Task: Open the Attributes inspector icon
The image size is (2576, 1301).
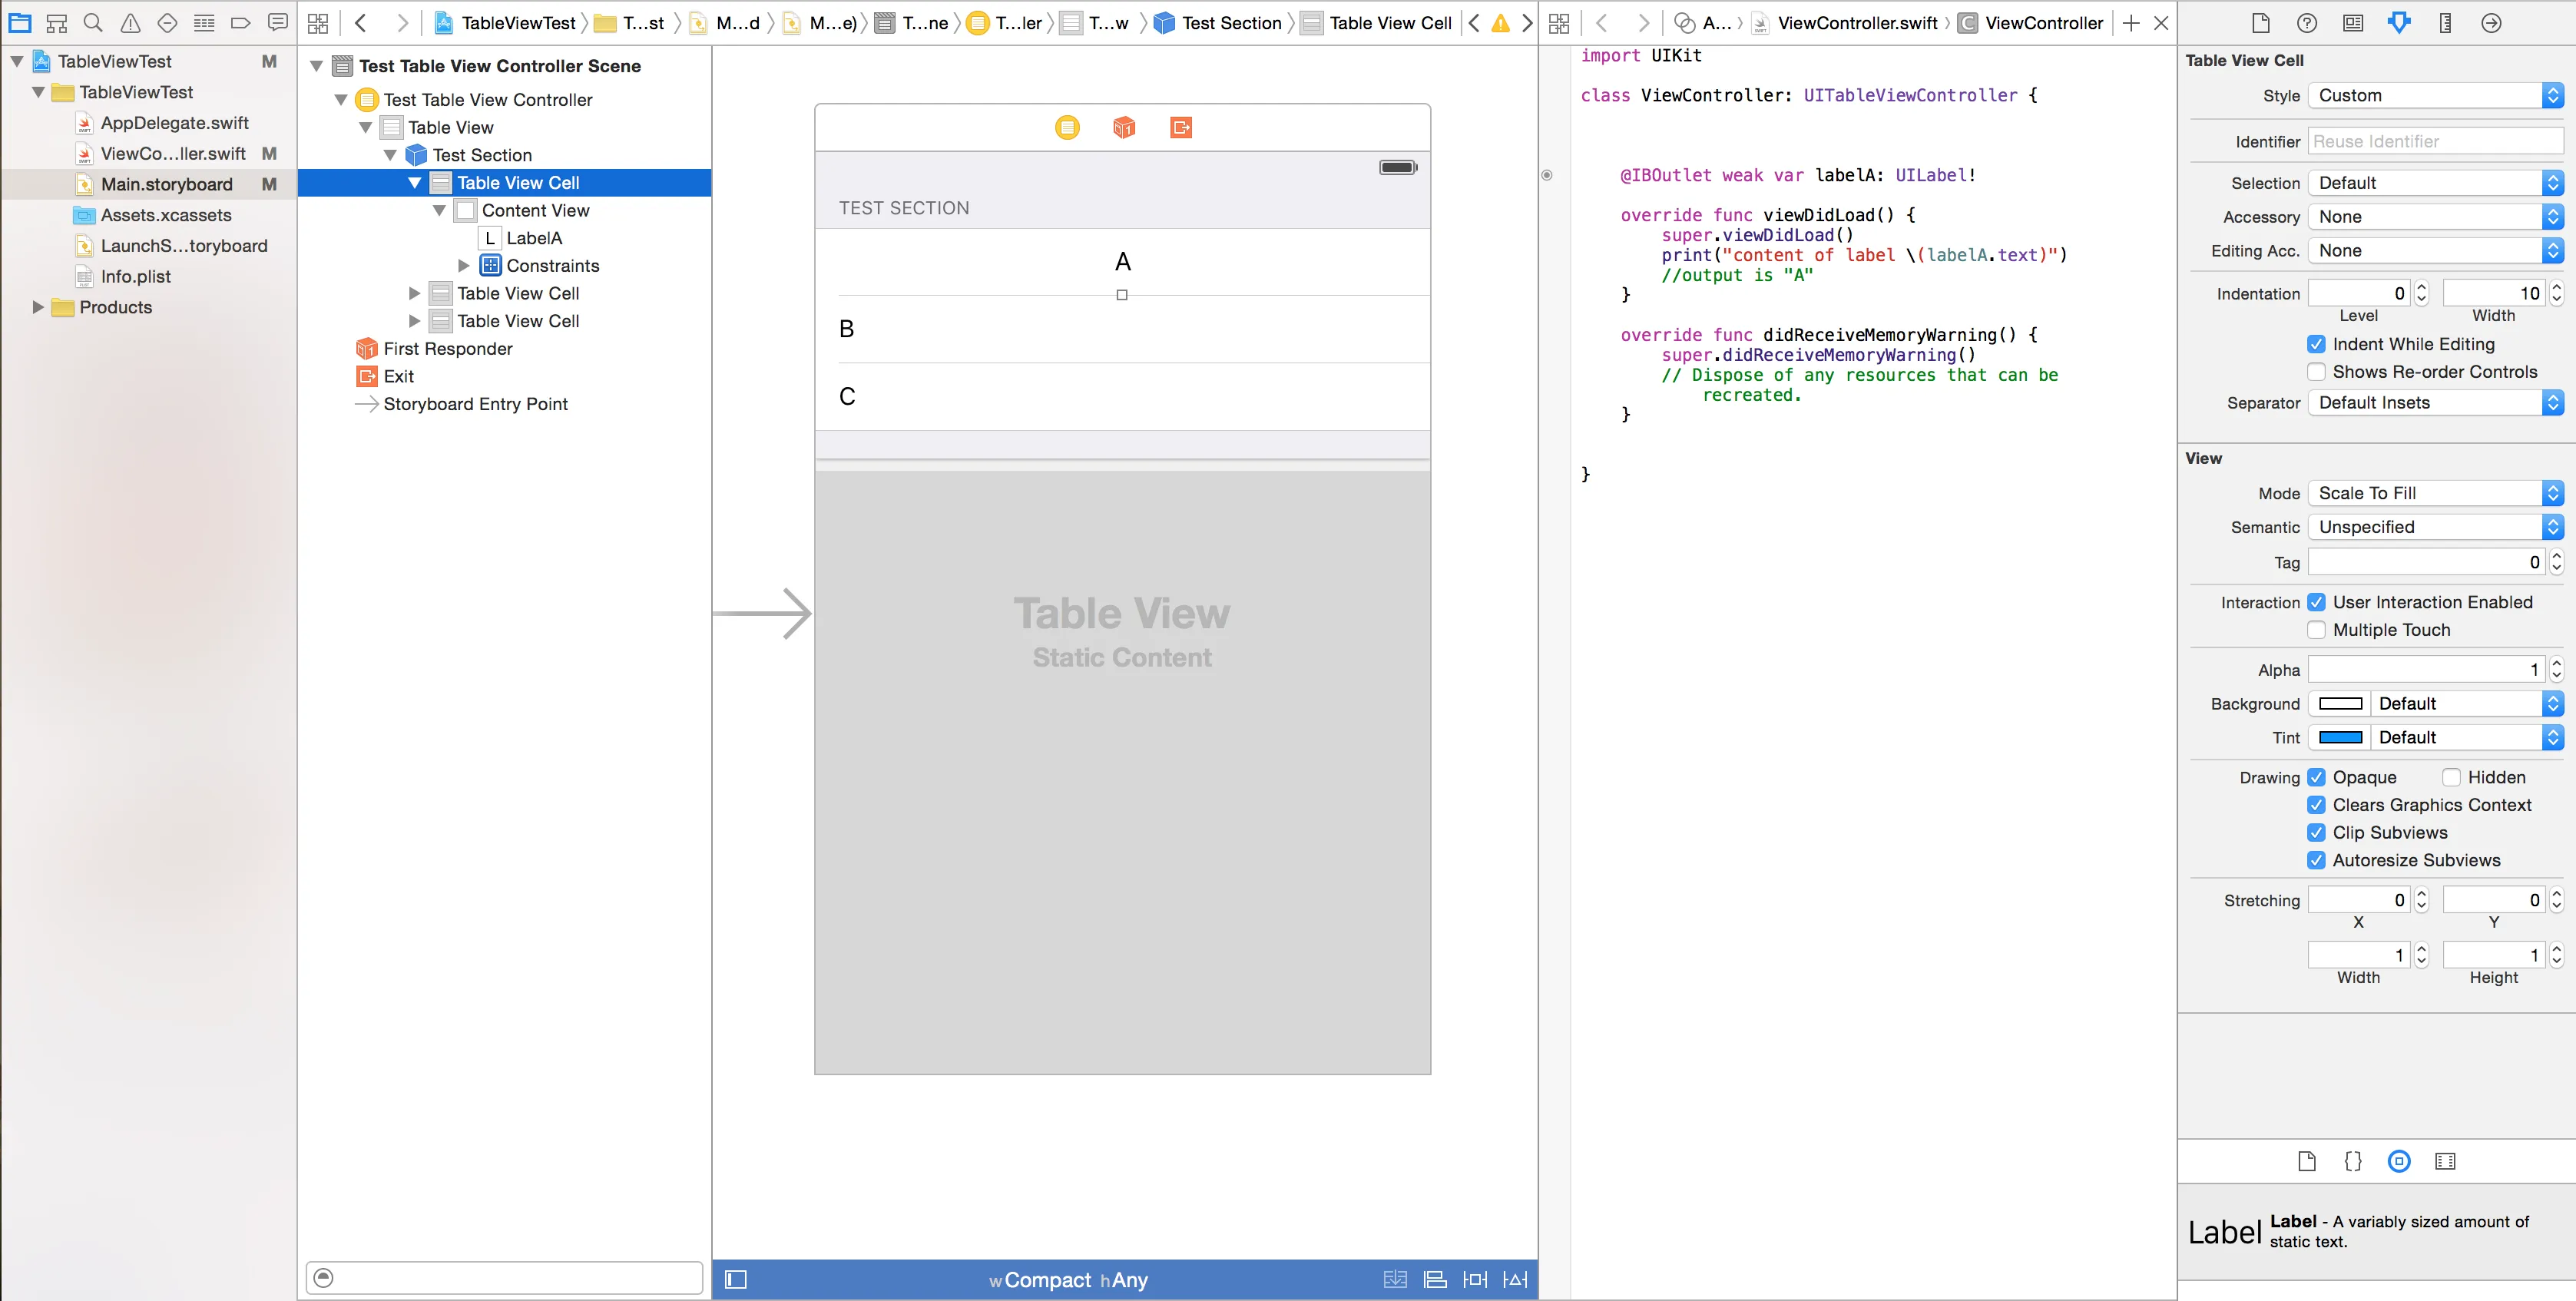Action: [2399, 23]
